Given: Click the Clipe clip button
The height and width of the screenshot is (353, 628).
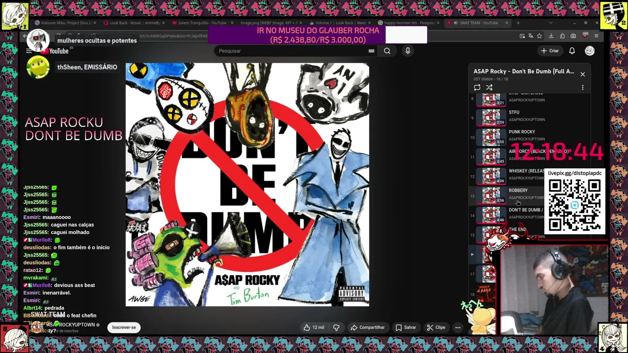Looking at the screenshot, I should (x=436, y=328).
